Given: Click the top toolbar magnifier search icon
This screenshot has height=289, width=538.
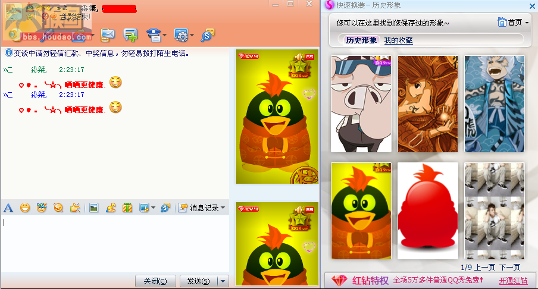Looking at the screenshot, I should coord(208,35).
